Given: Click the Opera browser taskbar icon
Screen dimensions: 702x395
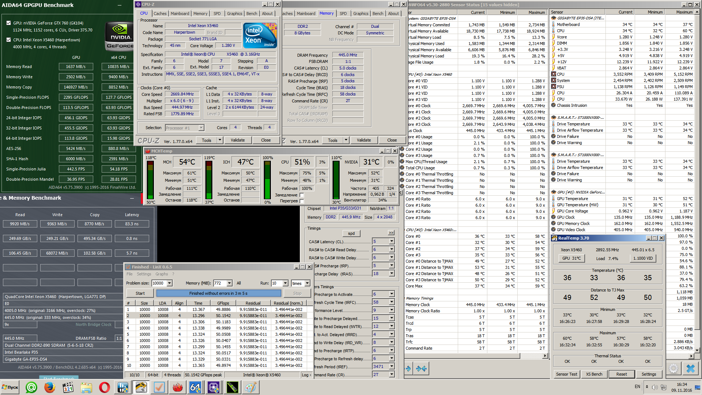Looking at the screenshot, I should click(104, 387).
